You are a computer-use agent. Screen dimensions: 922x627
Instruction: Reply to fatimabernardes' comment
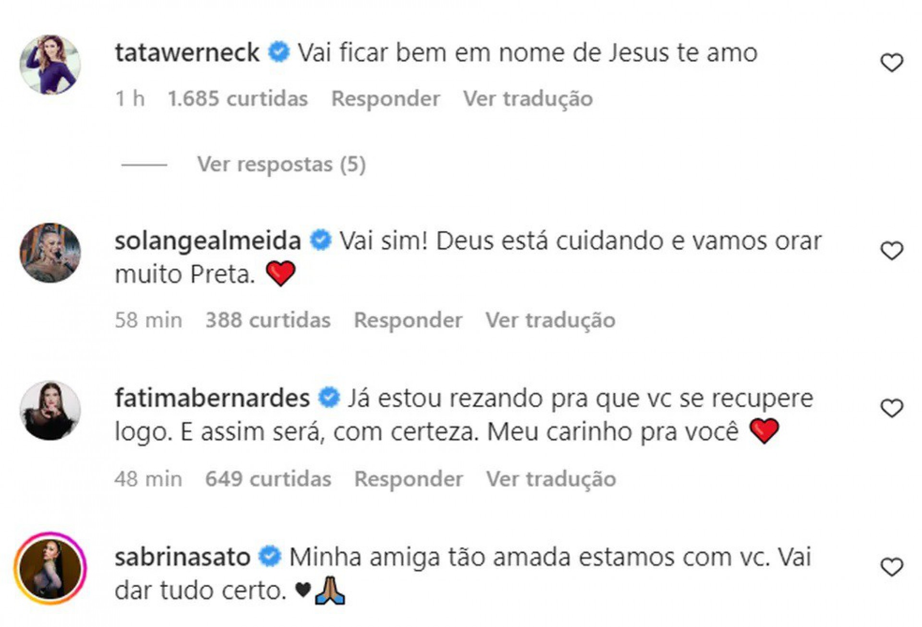408,479
